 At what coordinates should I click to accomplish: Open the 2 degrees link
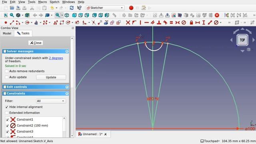click(56, 58)
